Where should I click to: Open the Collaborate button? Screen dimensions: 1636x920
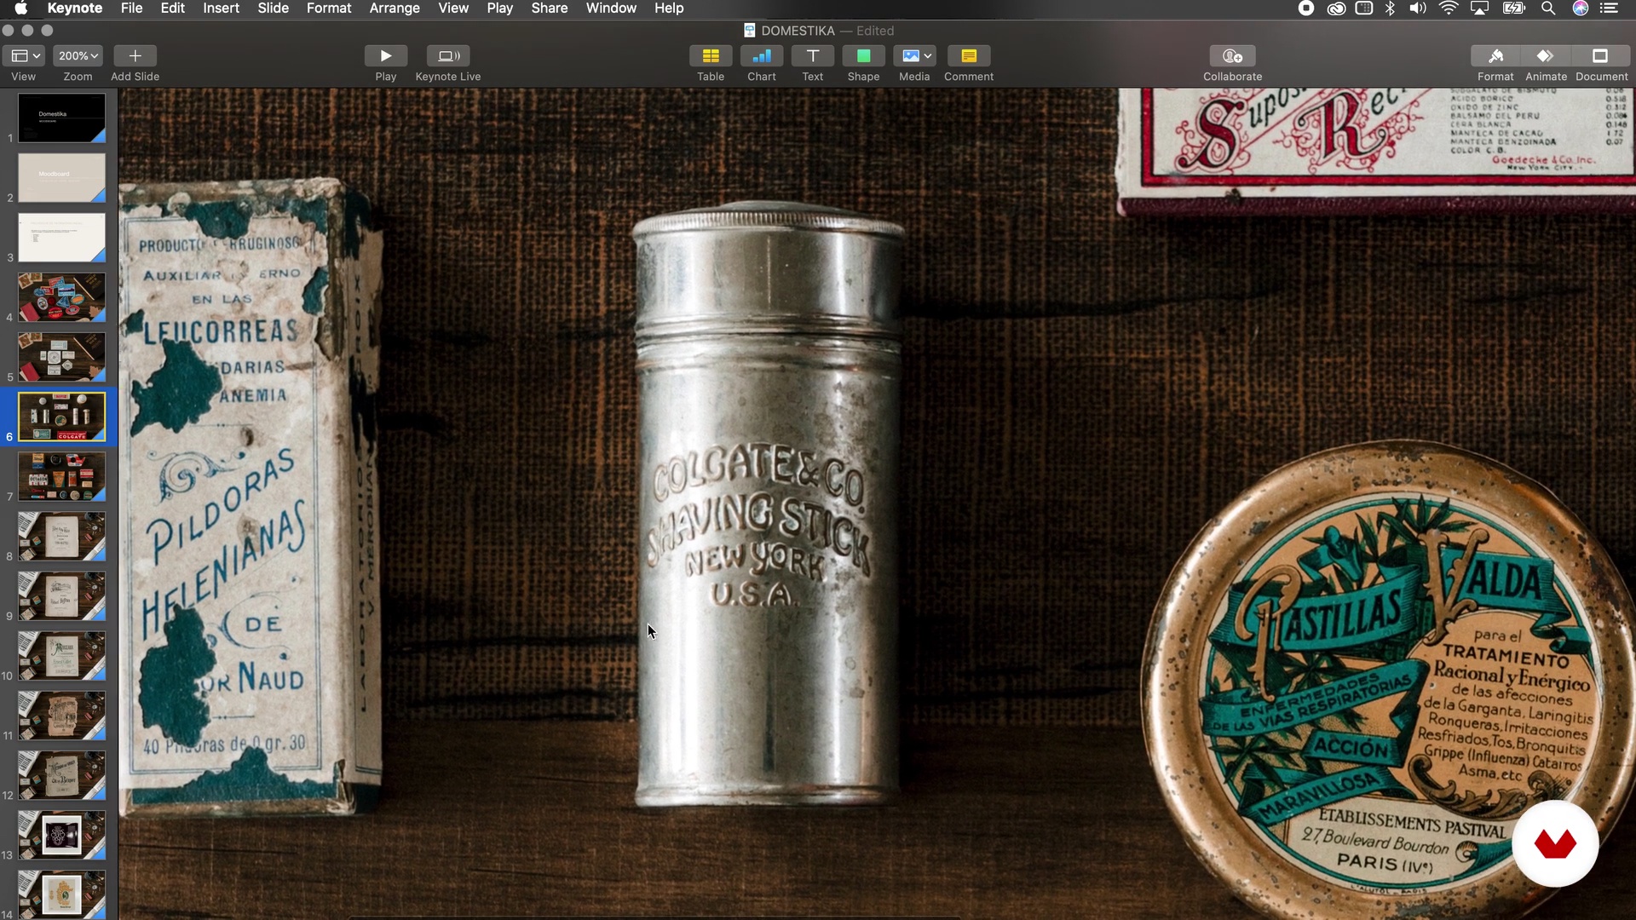(1232, 56)
